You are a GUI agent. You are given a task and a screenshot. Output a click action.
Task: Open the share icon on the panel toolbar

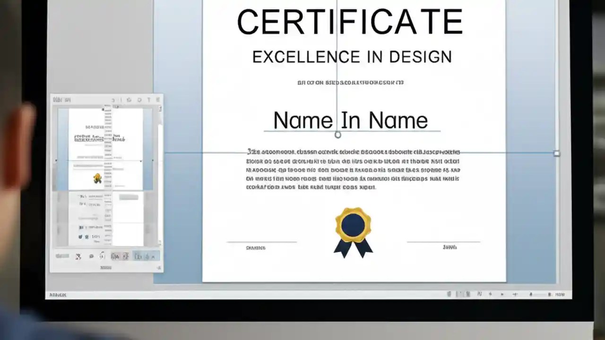[130, 100]
